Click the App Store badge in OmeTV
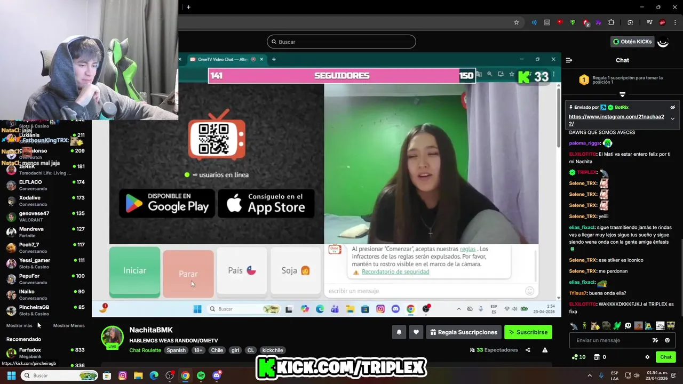This screenshot has height=384, width=683. click(266, 203)
